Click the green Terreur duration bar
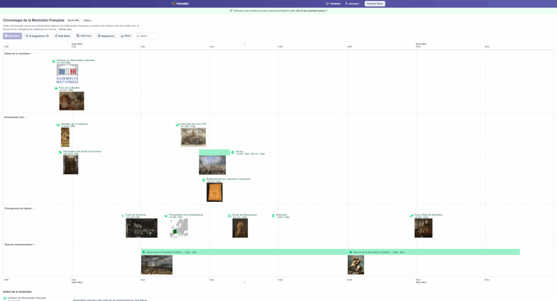The image size is (557, 301). pyautogui.click(x=214, y=152)
